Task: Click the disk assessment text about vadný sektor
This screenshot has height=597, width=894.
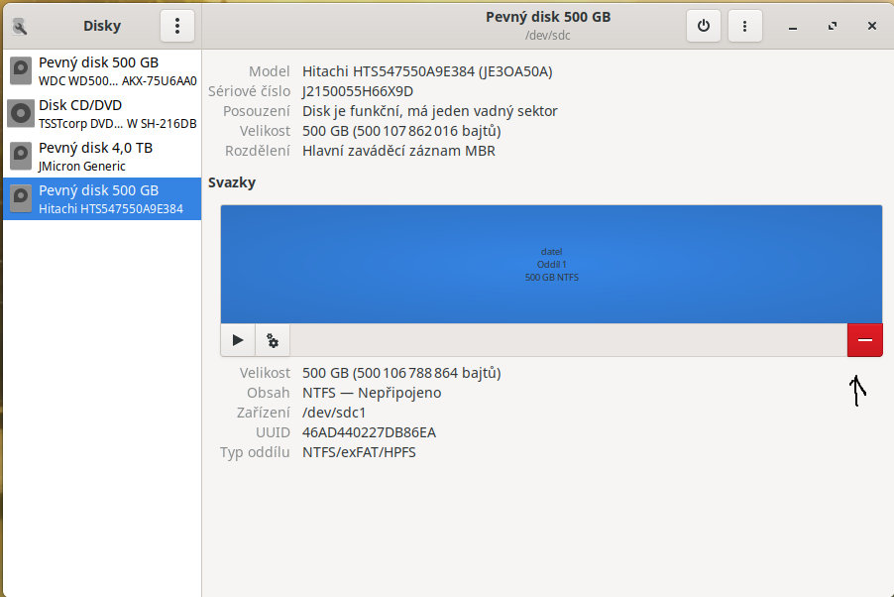Action: click(429, 111)
